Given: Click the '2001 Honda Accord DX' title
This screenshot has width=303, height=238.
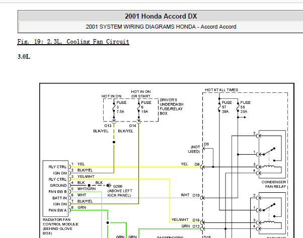Looking at the screenshot, I should pos(161,16).
